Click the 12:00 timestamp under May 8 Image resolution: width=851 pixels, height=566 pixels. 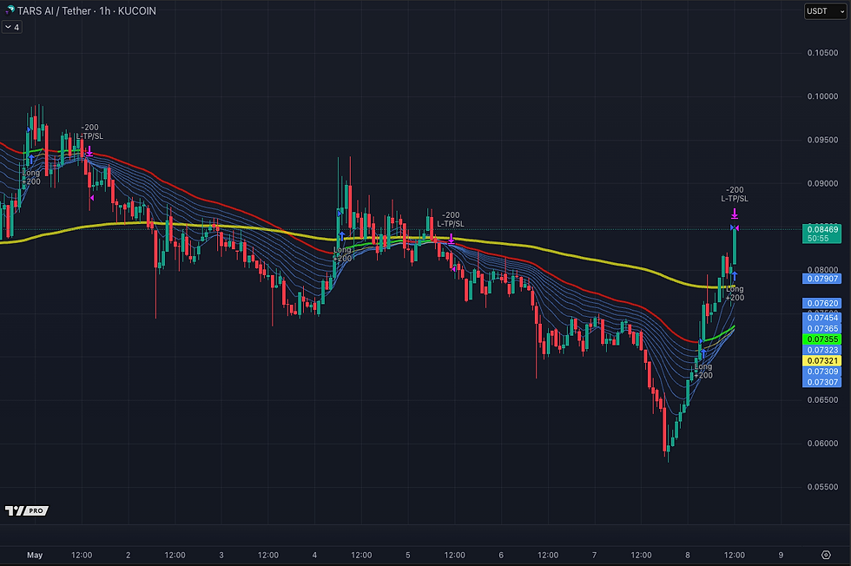tap(735, 554)
